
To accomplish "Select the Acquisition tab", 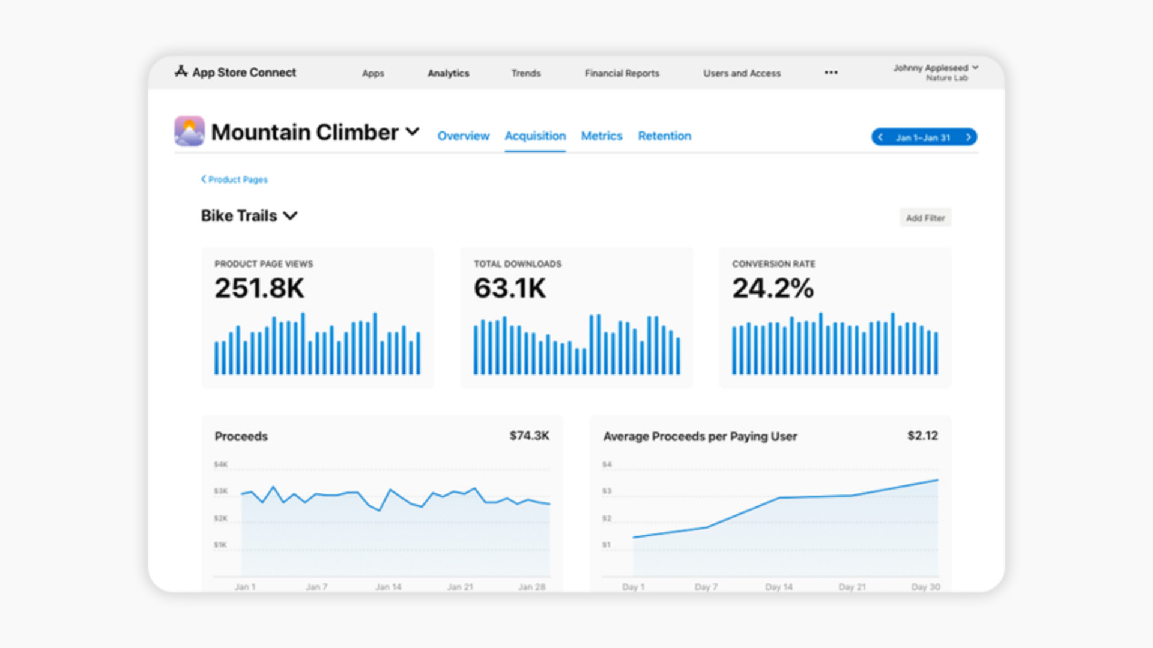I will tap(535, 136).
